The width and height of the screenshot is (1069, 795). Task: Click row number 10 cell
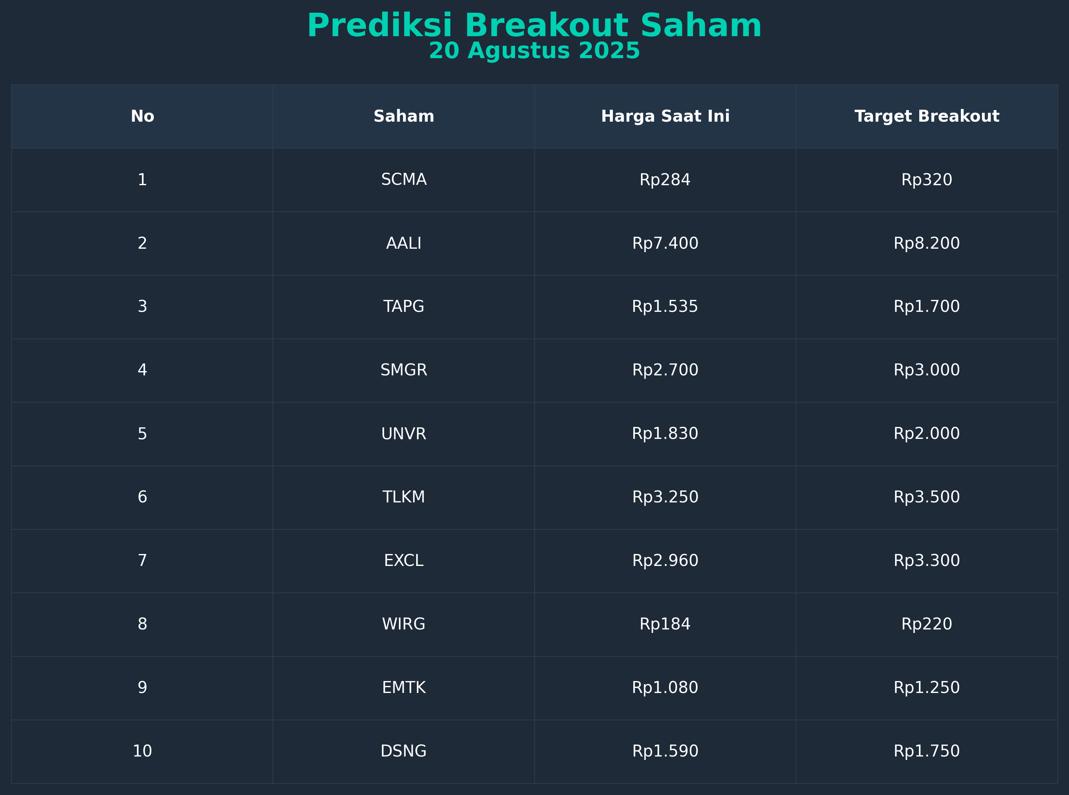142,751
